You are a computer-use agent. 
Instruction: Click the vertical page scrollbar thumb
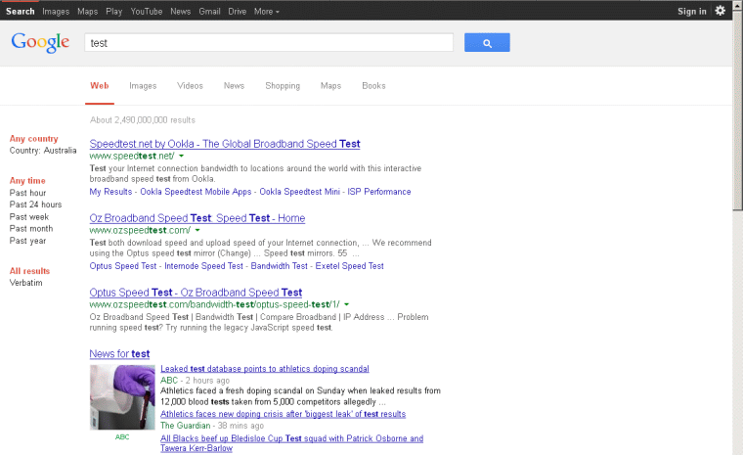pos(737,110)
